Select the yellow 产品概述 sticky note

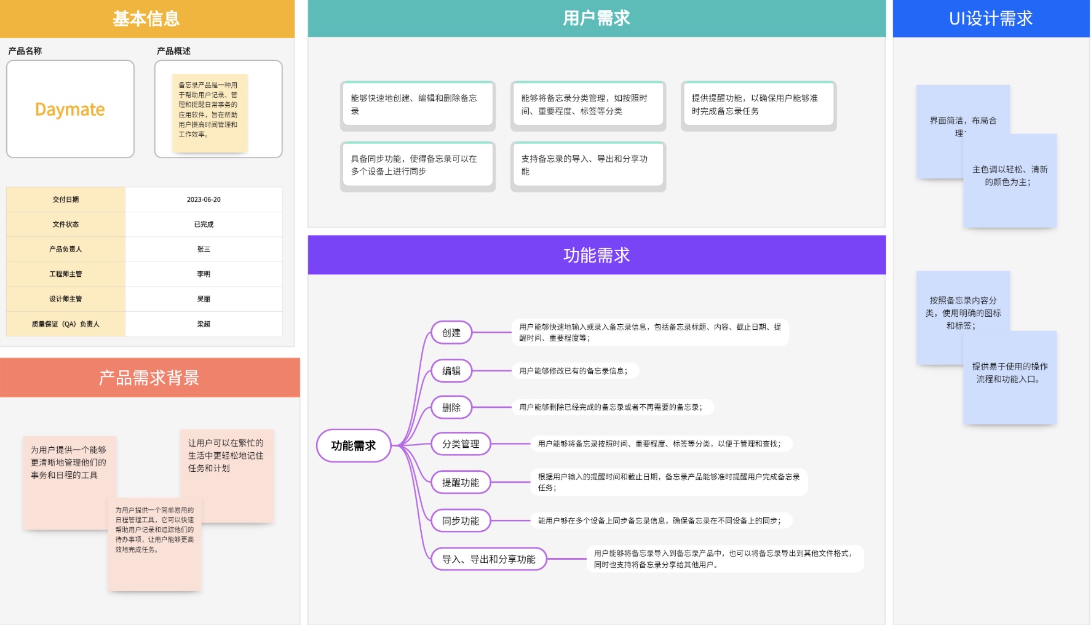(210, 113)
